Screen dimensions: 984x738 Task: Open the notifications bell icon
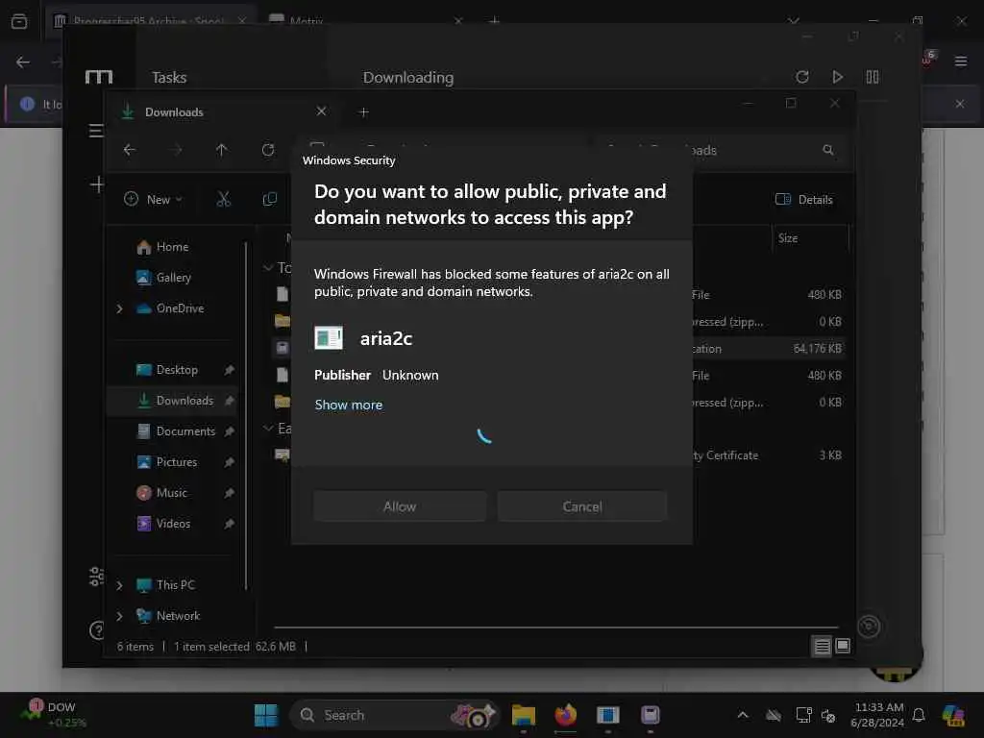(919, 715)
